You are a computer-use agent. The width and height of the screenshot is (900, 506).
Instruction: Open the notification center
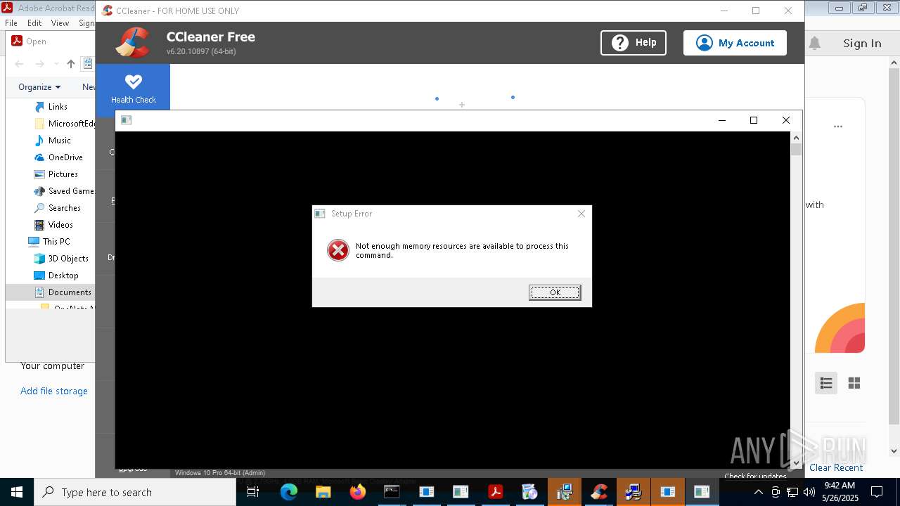[877, 492]
